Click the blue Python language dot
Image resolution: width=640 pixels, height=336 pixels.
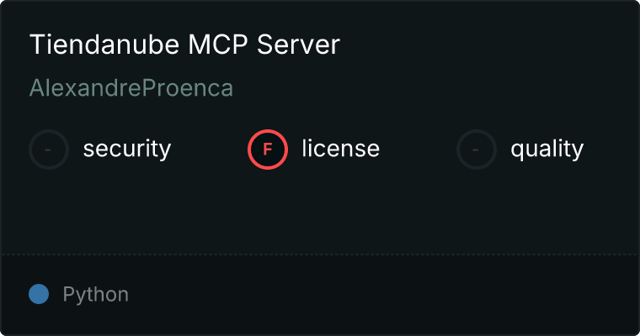click(39, 294)
